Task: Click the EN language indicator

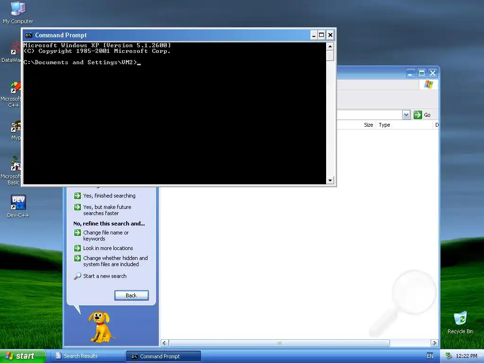Action: pos(430,356)
